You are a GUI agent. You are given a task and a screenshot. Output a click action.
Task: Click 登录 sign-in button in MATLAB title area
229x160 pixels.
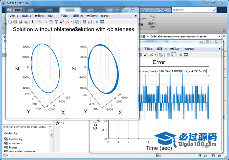(x=222, y=10)
